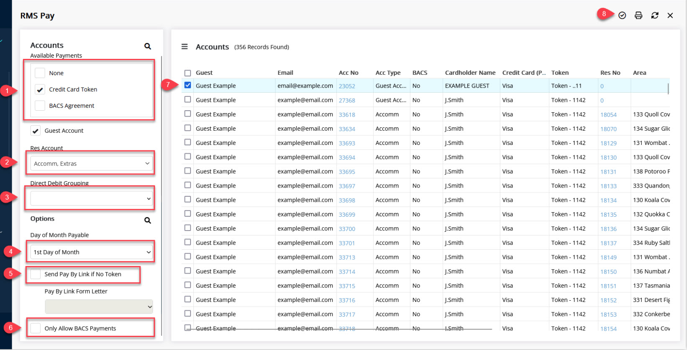
Task: Click the EXAMPLE GUEST cardholder cell
Action: click(x=467, y=86)
